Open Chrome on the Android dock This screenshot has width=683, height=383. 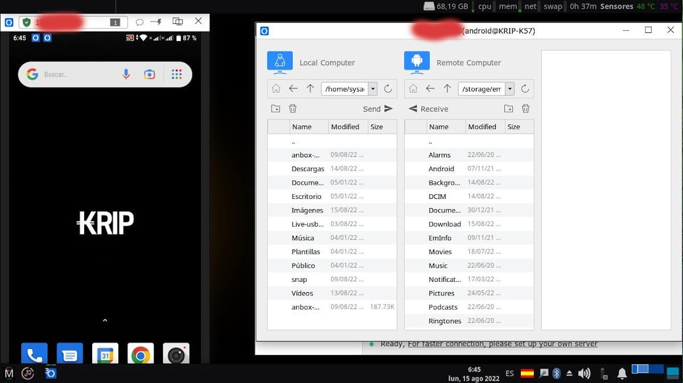141,353
